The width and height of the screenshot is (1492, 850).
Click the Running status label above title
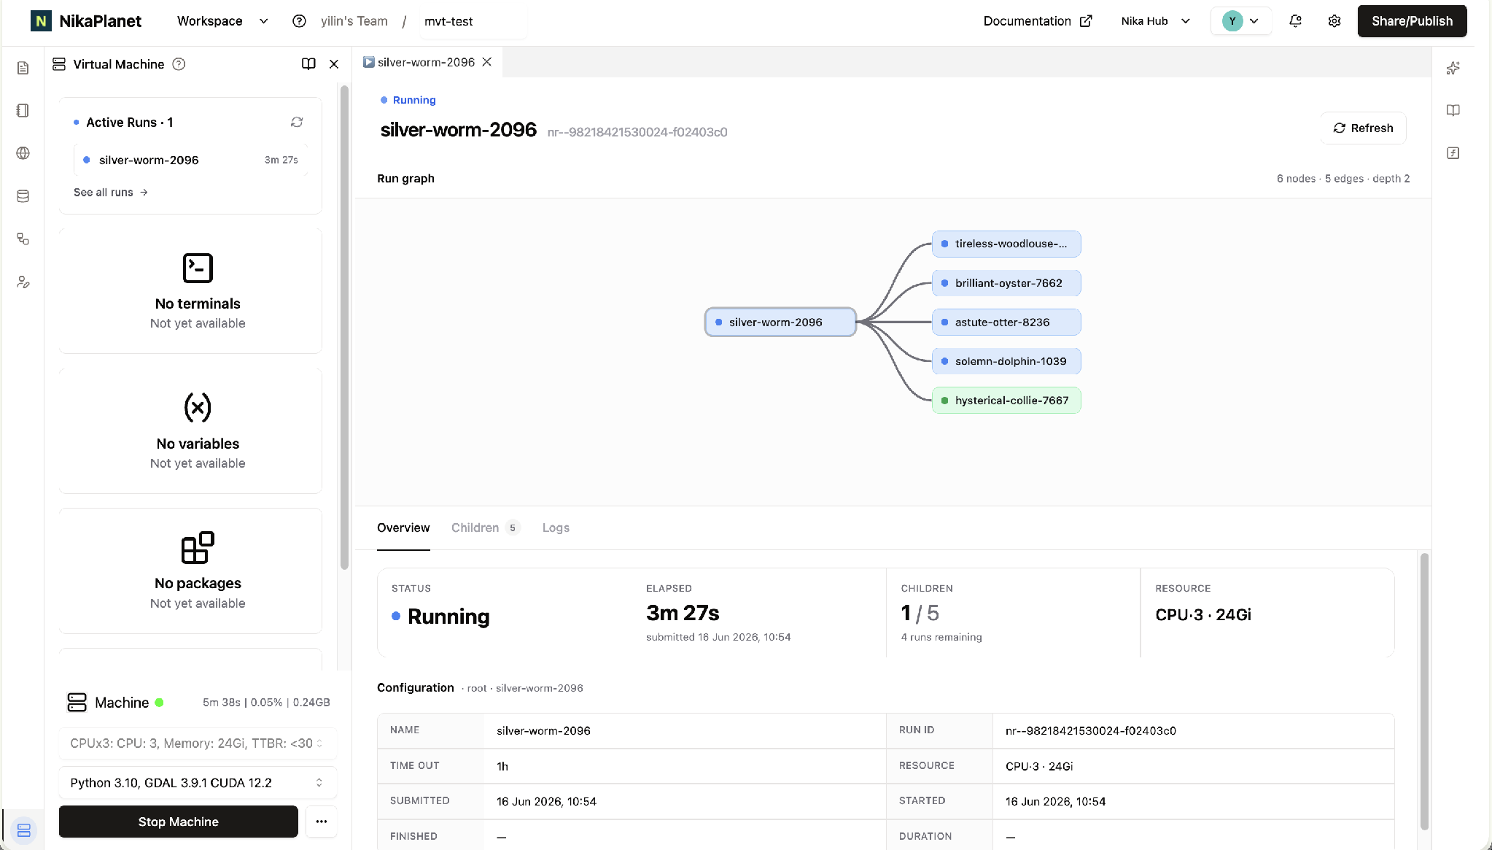pos(408,100)
